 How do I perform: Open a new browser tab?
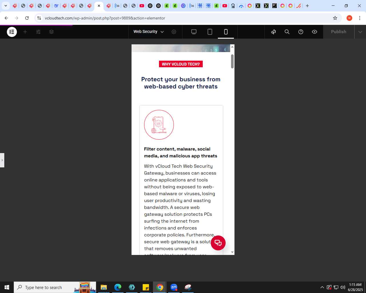307,6
